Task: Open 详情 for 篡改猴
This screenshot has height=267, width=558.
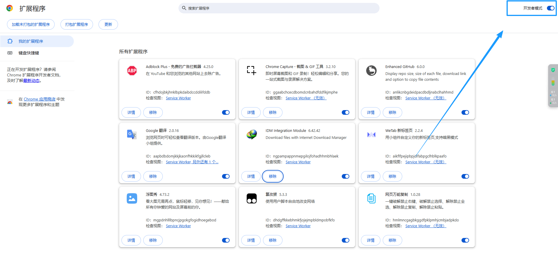Action: [x=251, y=240]
